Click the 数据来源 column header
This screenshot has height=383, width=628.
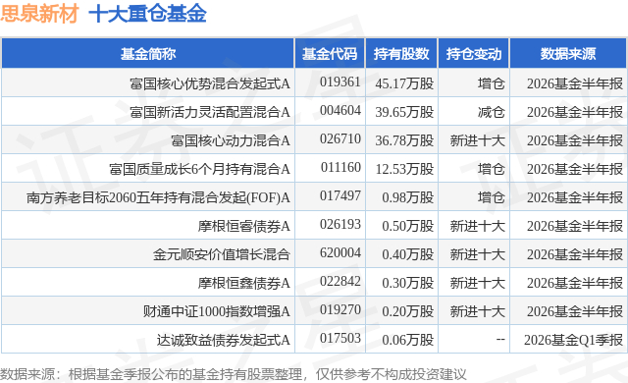pyautogui.click(x=568, y=53)
